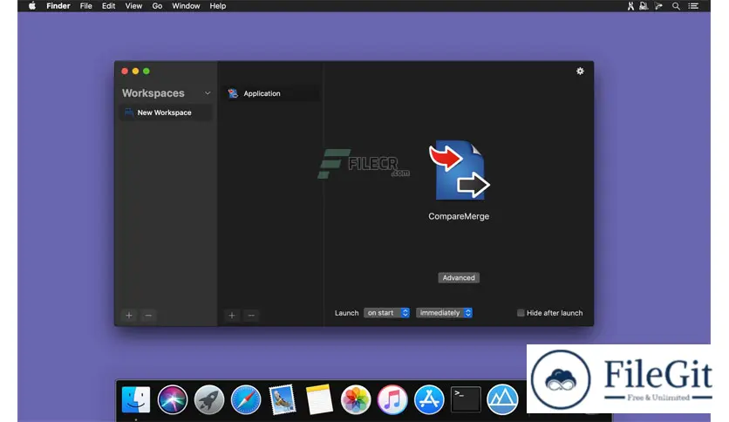Click the New Workspace item icon
This screenshot has width=729, height=422.
tap(129, 112)
